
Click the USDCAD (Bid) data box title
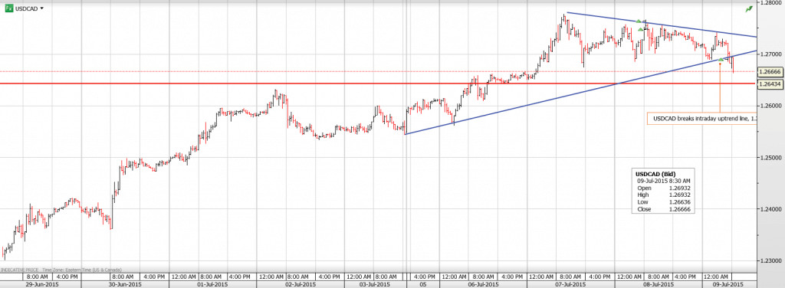click(x=655, y=174)
